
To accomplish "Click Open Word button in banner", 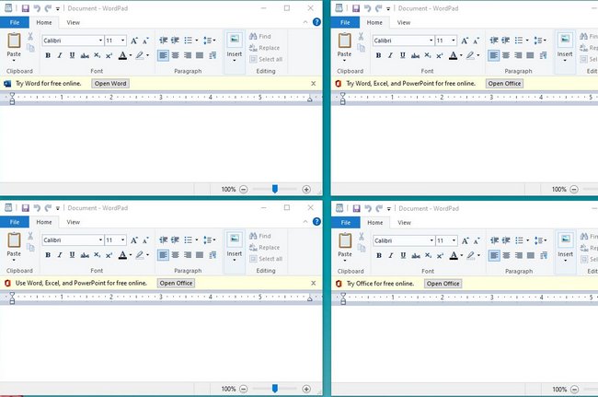I will click(110, 84).
